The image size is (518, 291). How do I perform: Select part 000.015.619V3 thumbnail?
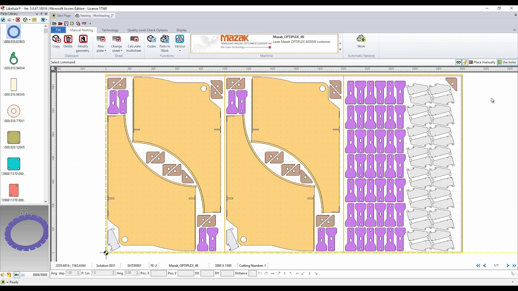coord(14,32)
